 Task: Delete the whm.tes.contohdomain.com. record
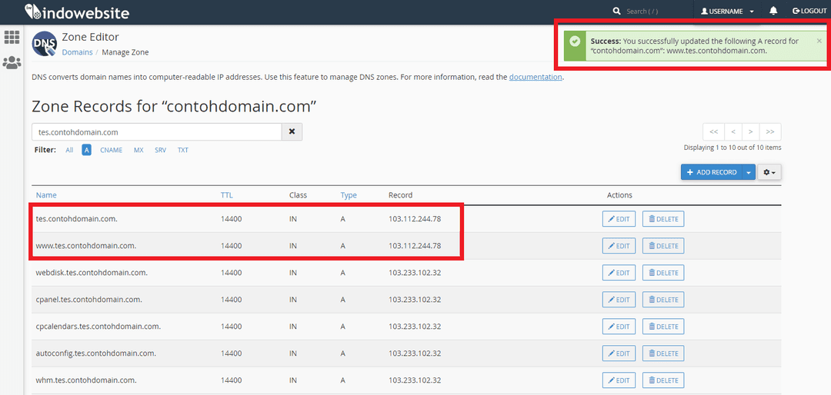point(663,380)
